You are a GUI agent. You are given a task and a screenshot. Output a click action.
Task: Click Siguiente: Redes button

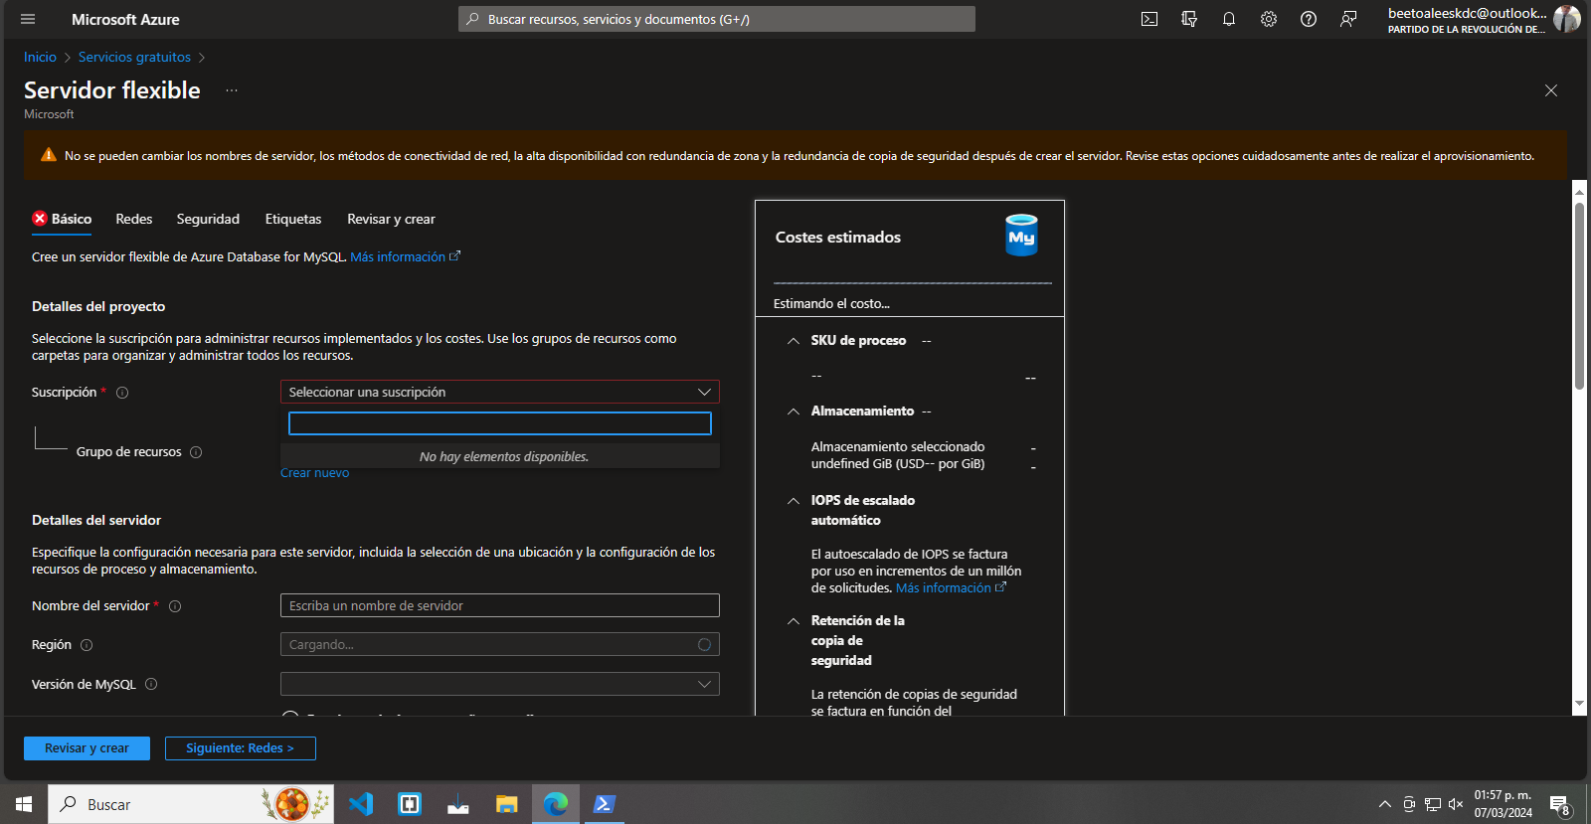240,748
